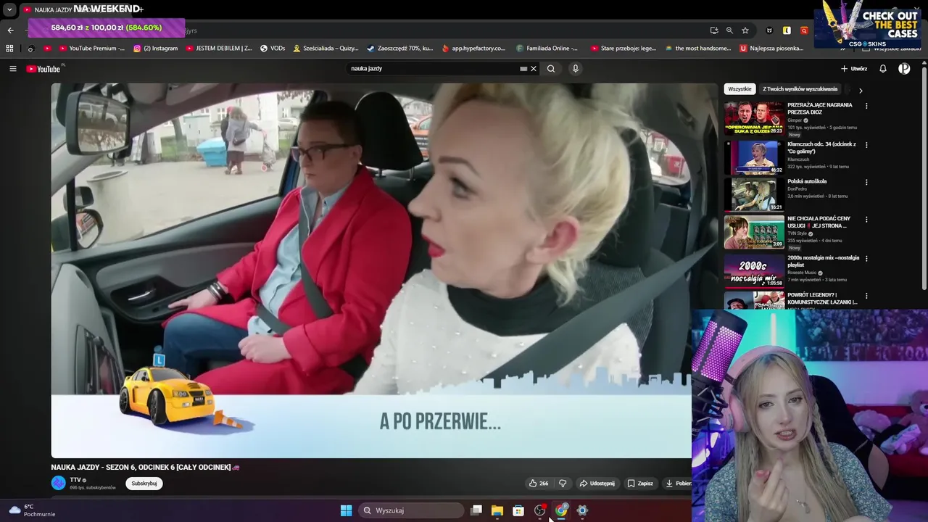
Task: Like the video with thumbs-up 266
Action: point(538,484)
